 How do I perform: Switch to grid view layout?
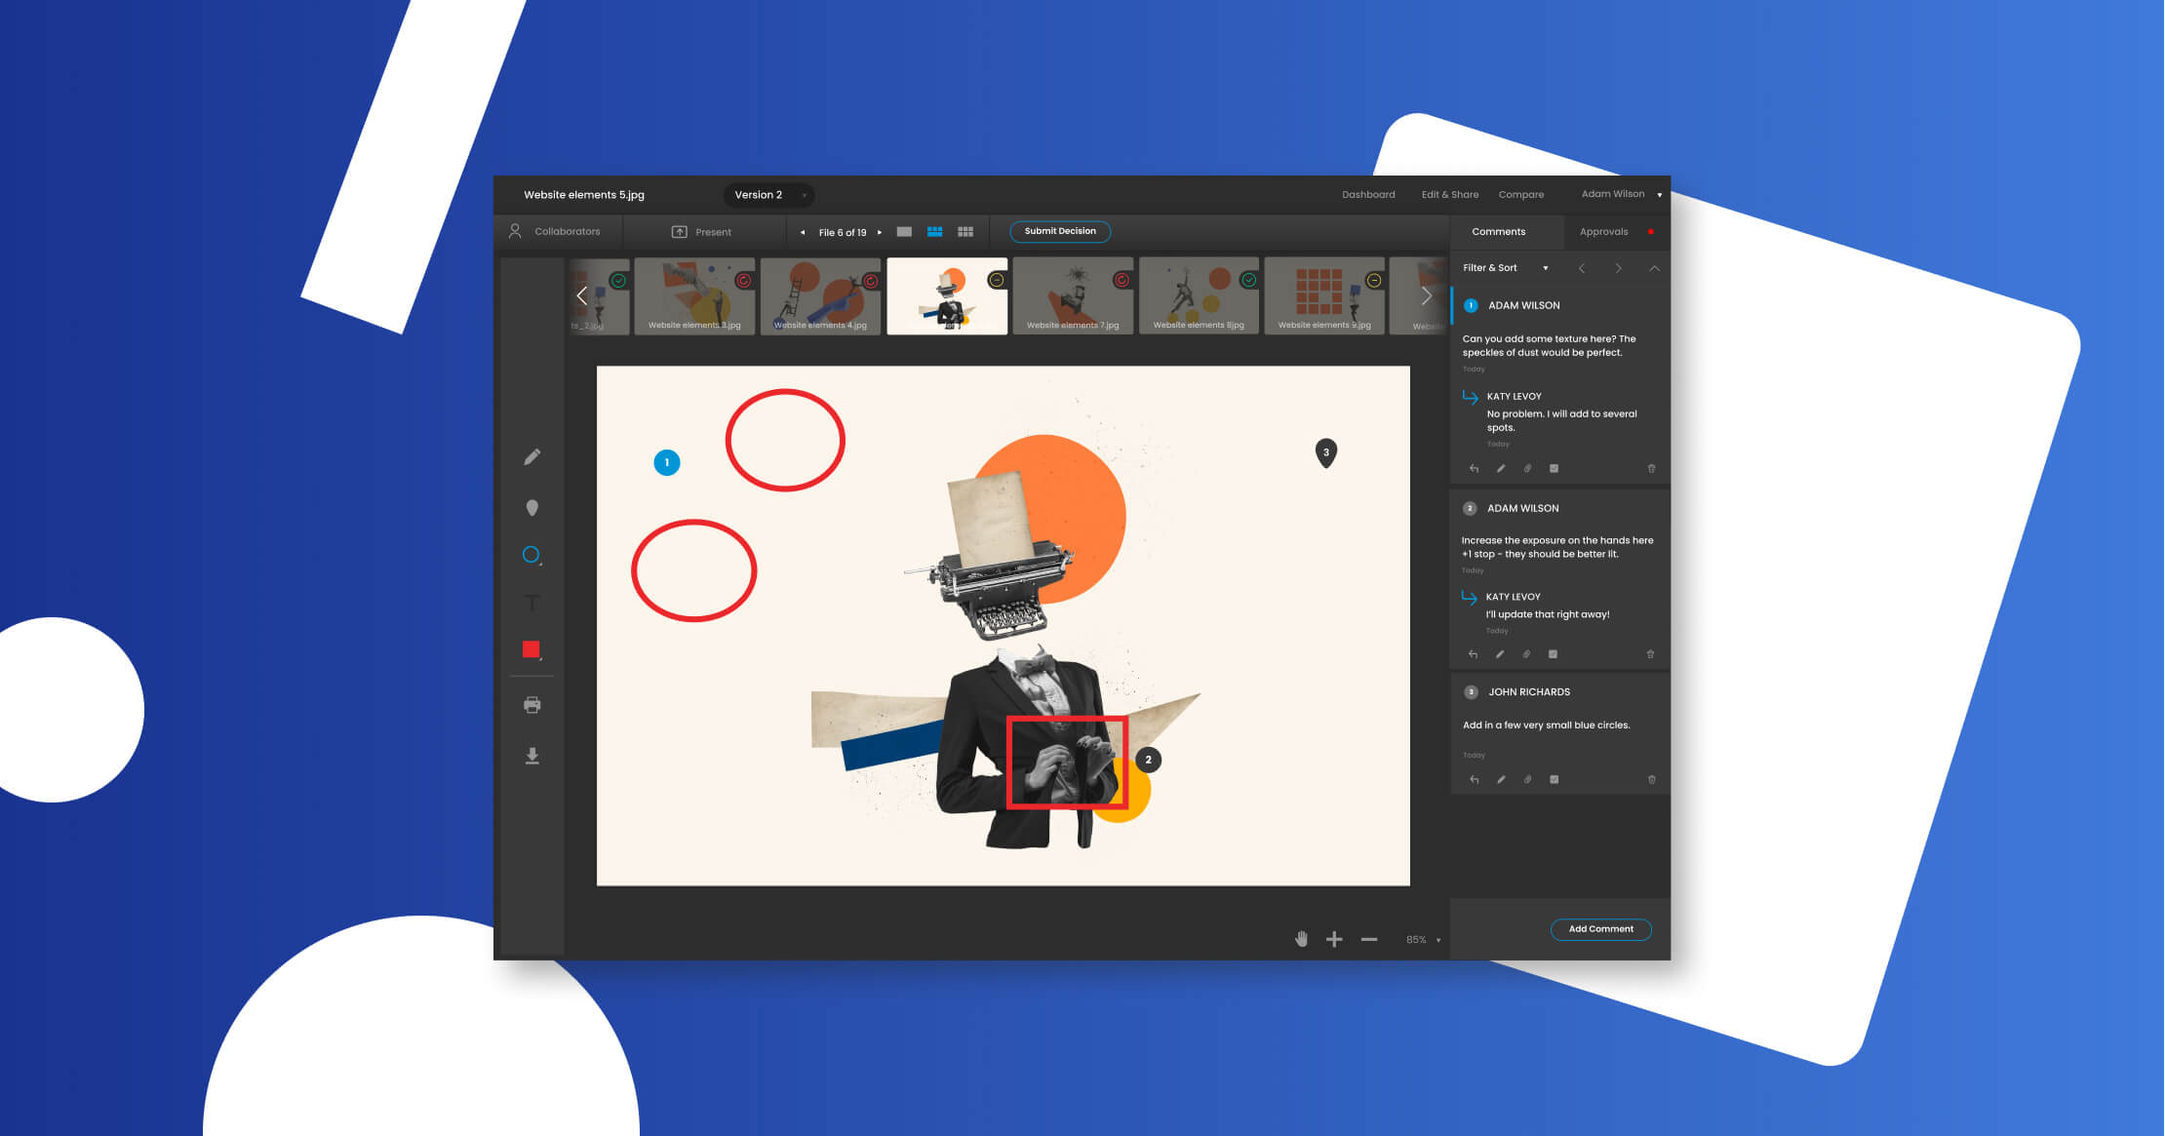(965, 231)
